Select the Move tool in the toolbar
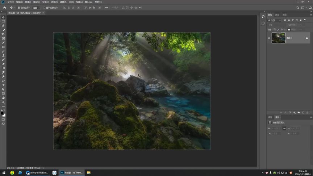 (3, 17)
